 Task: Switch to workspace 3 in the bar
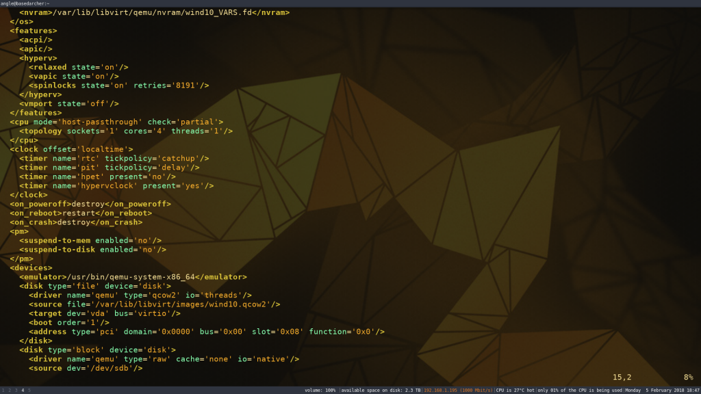pos(16,391)
